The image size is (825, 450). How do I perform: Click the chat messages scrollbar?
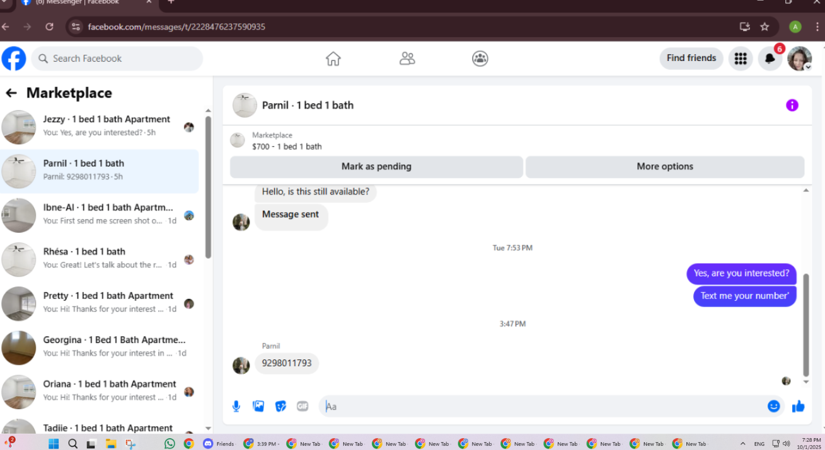pos(806,325)
